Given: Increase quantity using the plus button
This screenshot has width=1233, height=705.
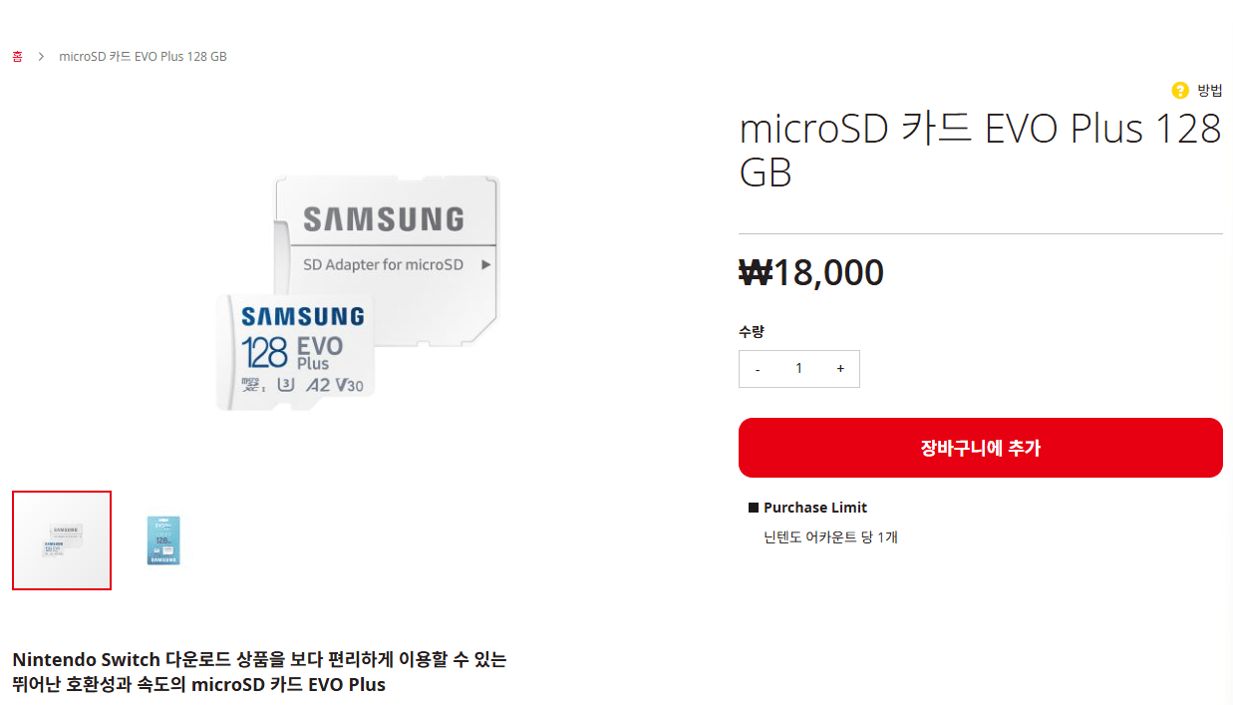Looking at the screenshot, I should (840, 368).
